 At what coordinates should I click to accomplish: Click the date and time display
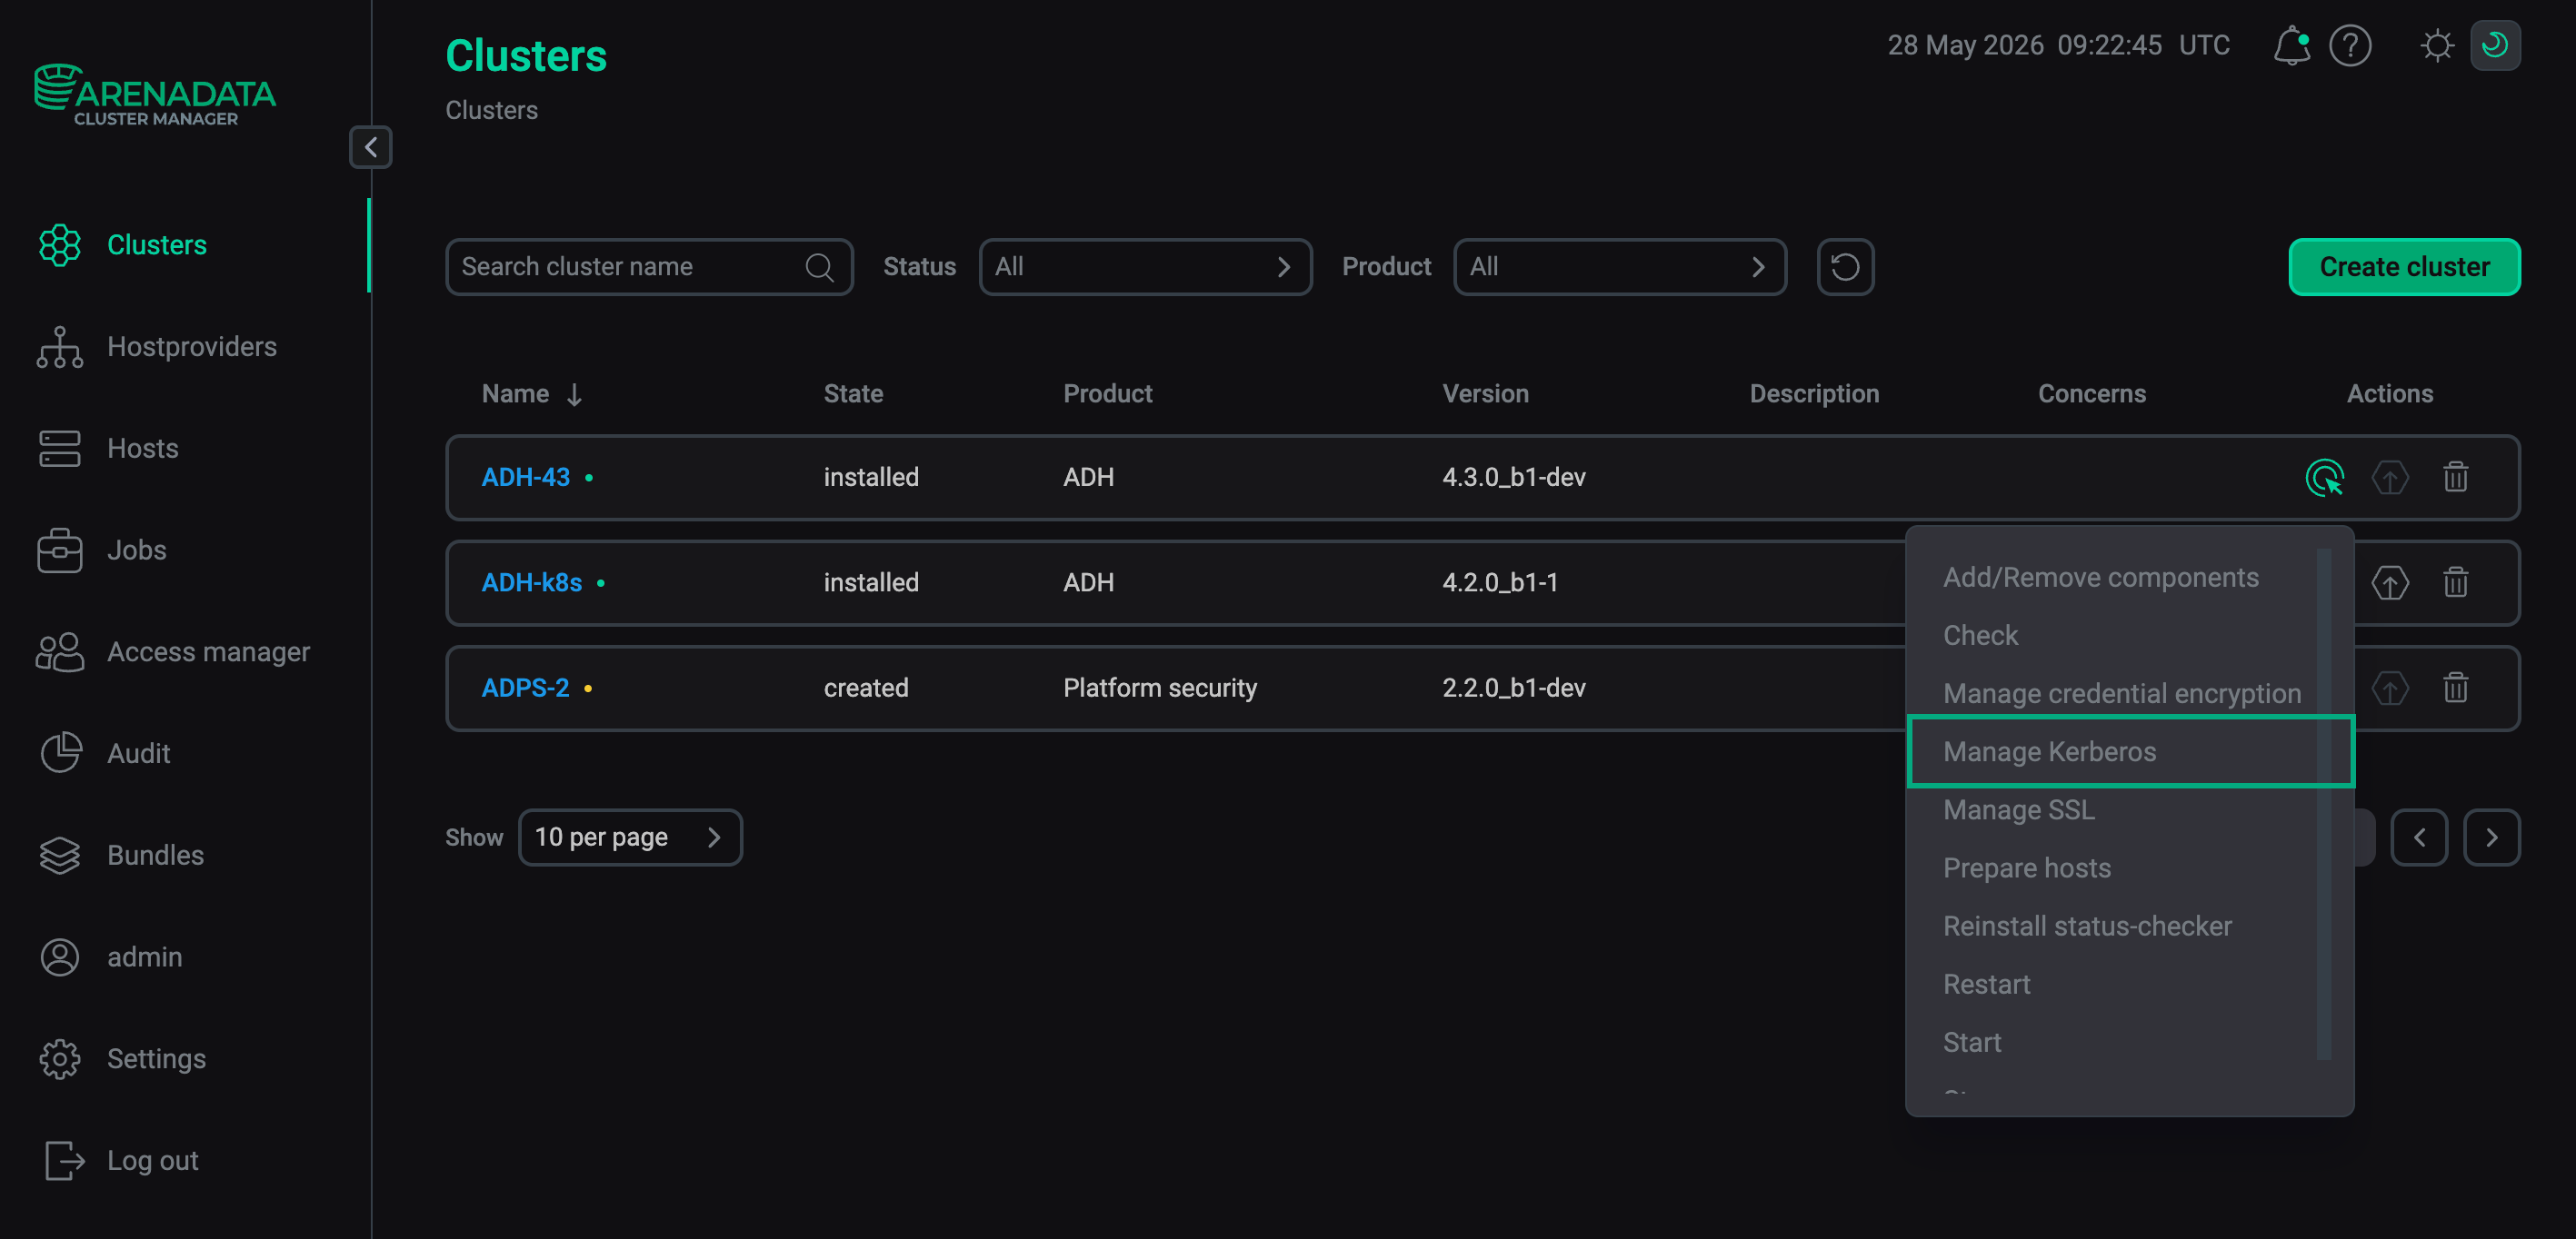2058,46
